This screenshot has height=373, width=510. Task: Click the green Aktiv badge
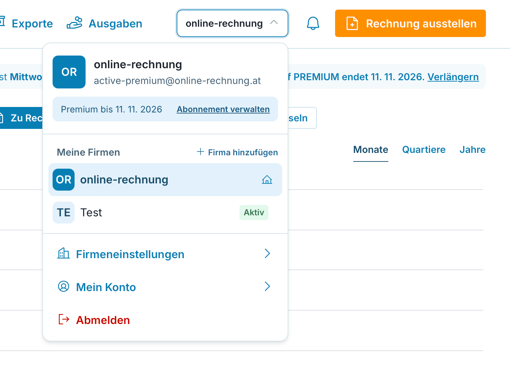click(254, 213)
